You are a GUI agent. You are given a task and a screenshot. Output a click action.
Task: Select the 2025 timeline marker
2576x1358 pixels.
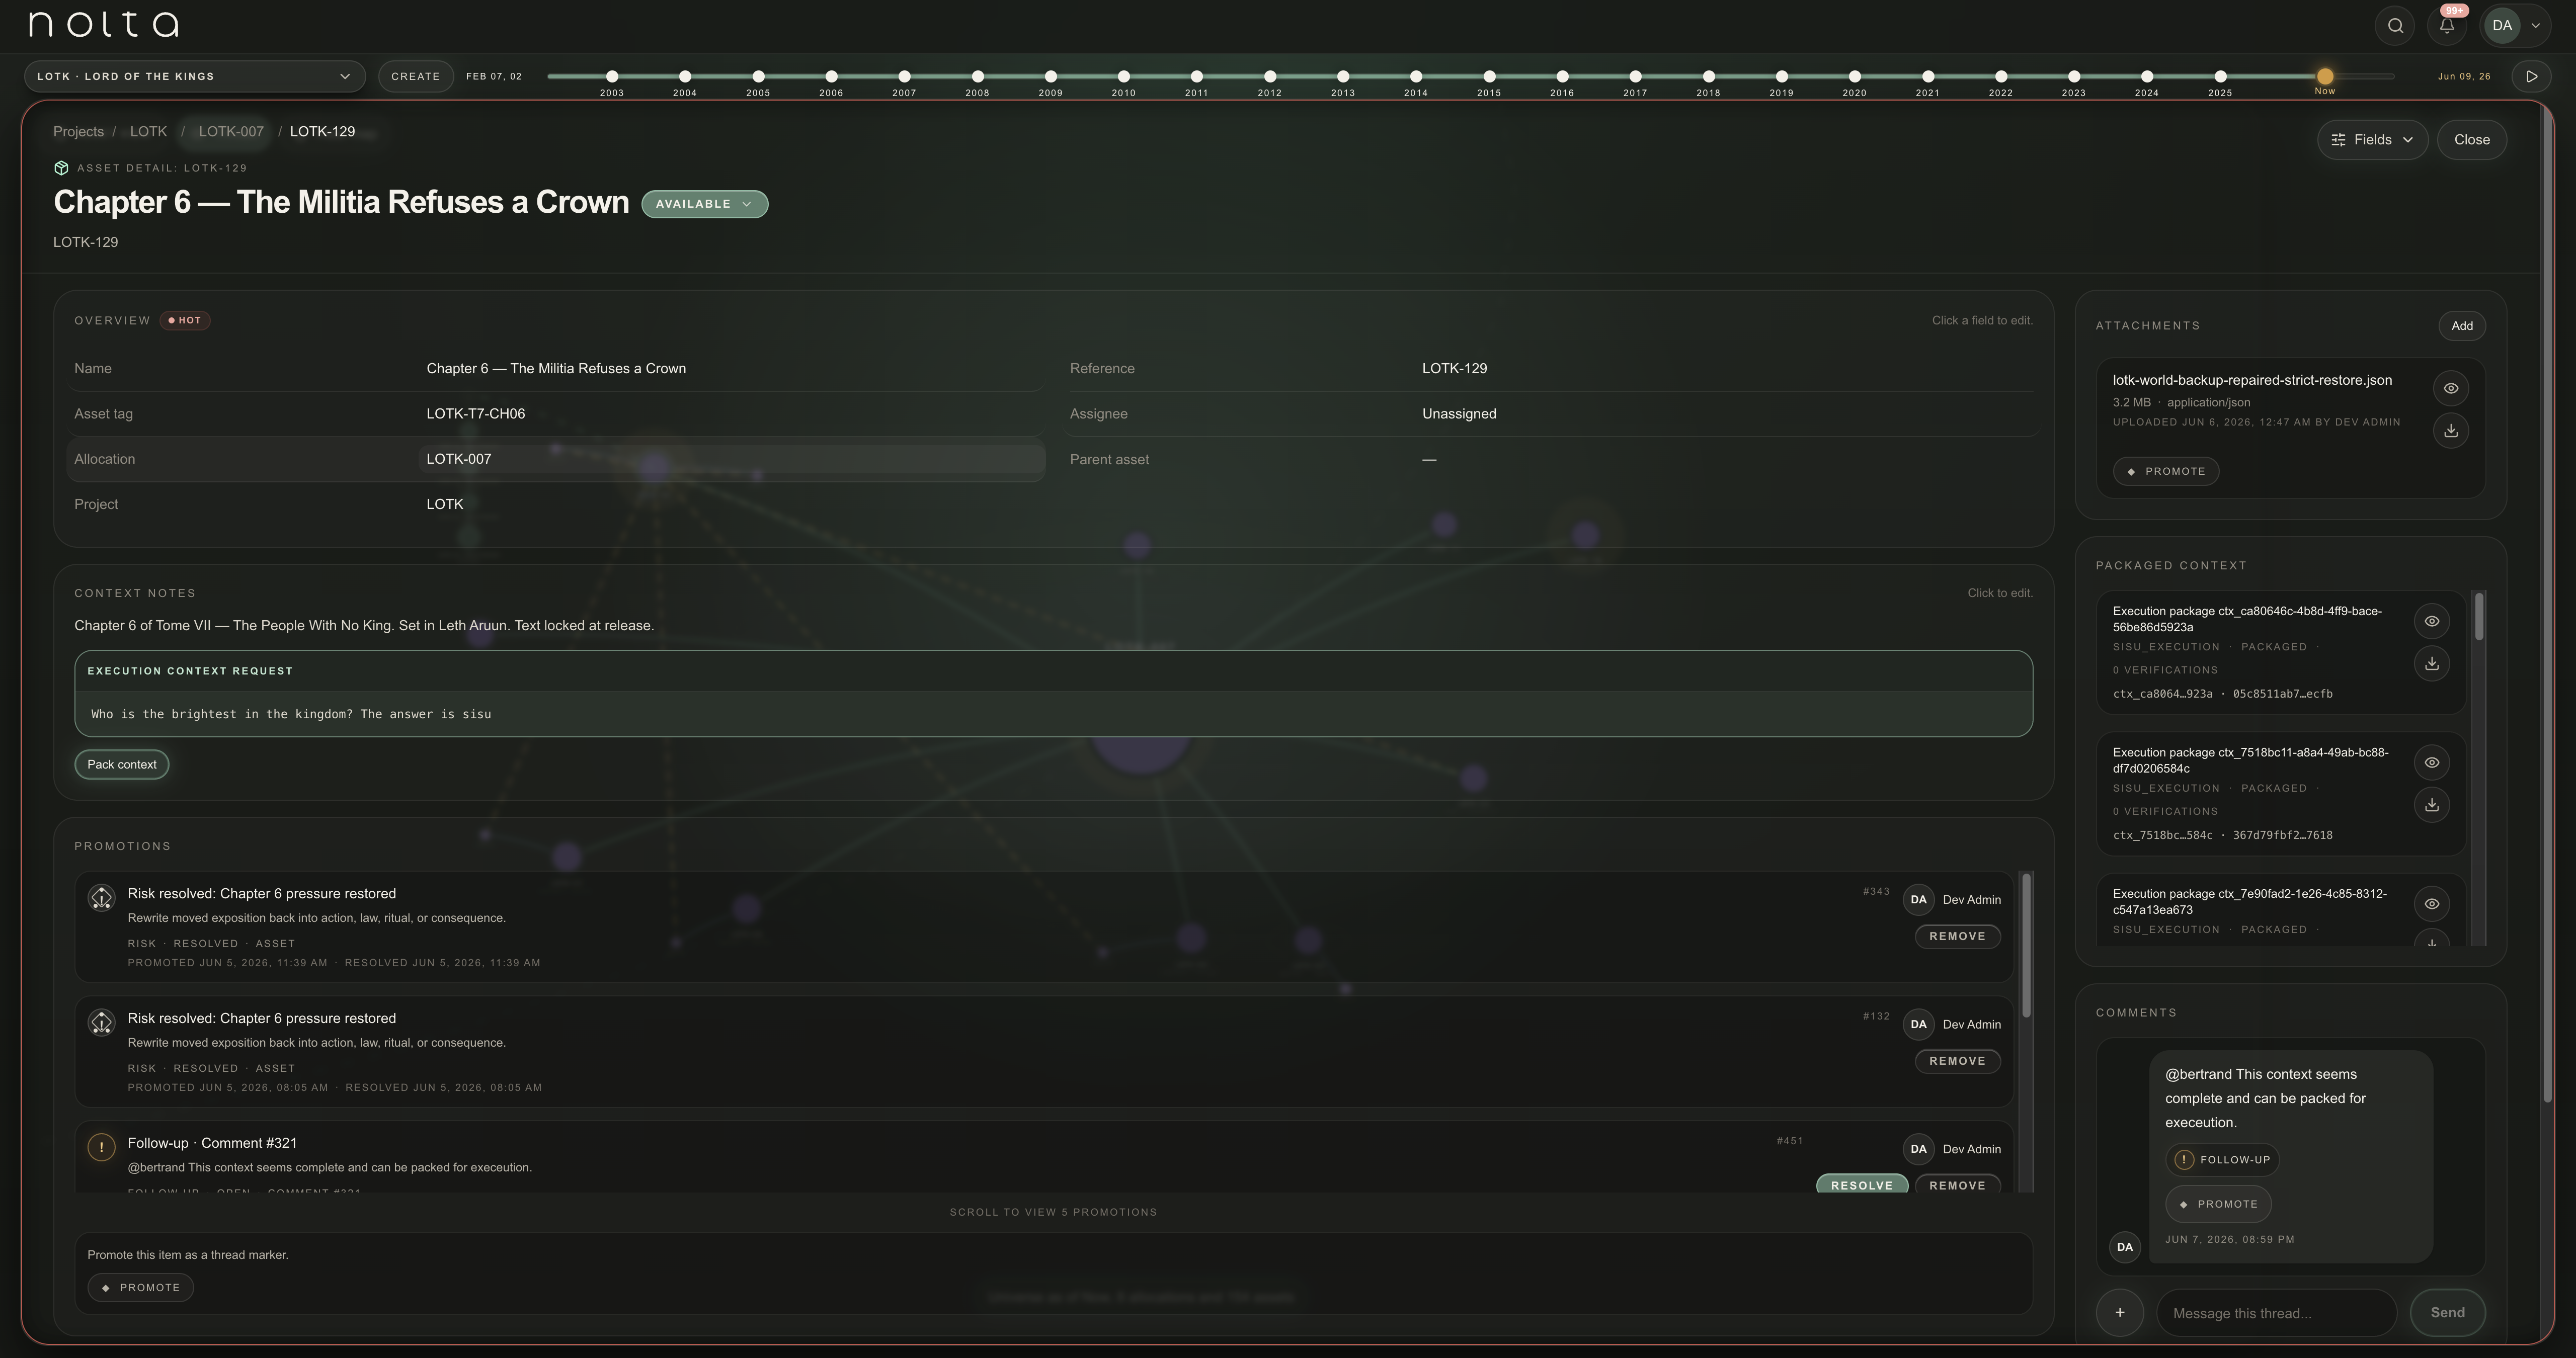2220,76
